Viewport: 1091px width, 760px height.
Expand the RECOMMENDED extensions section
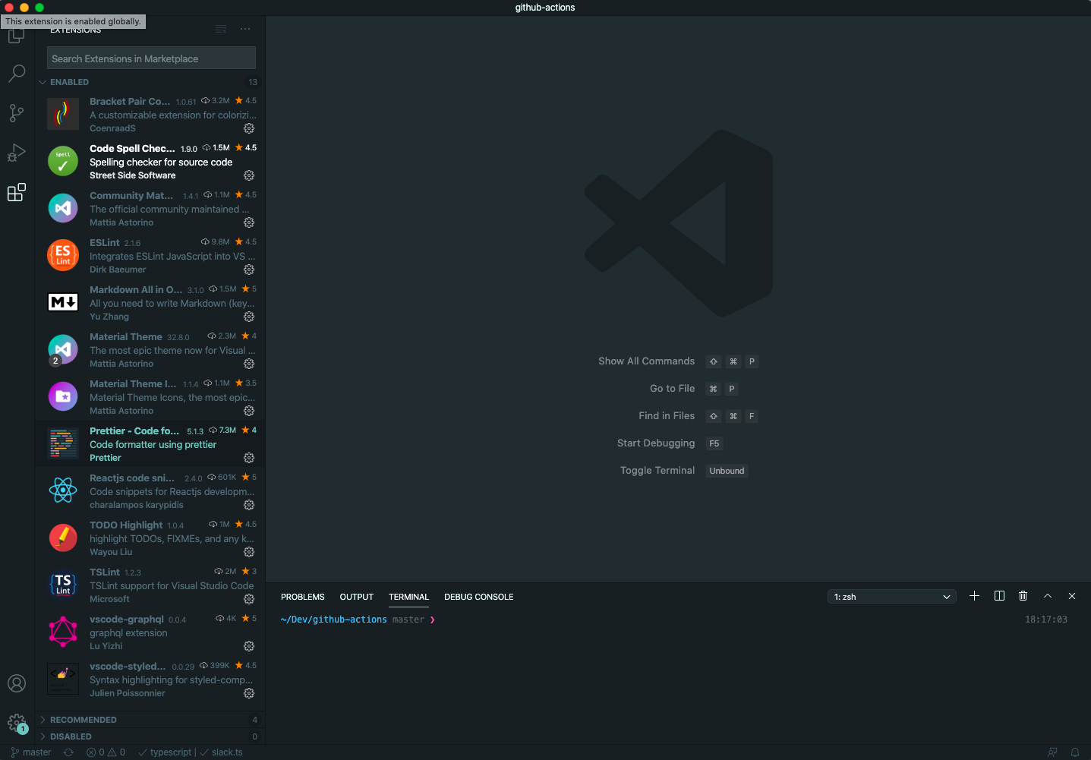coord(150,720)
